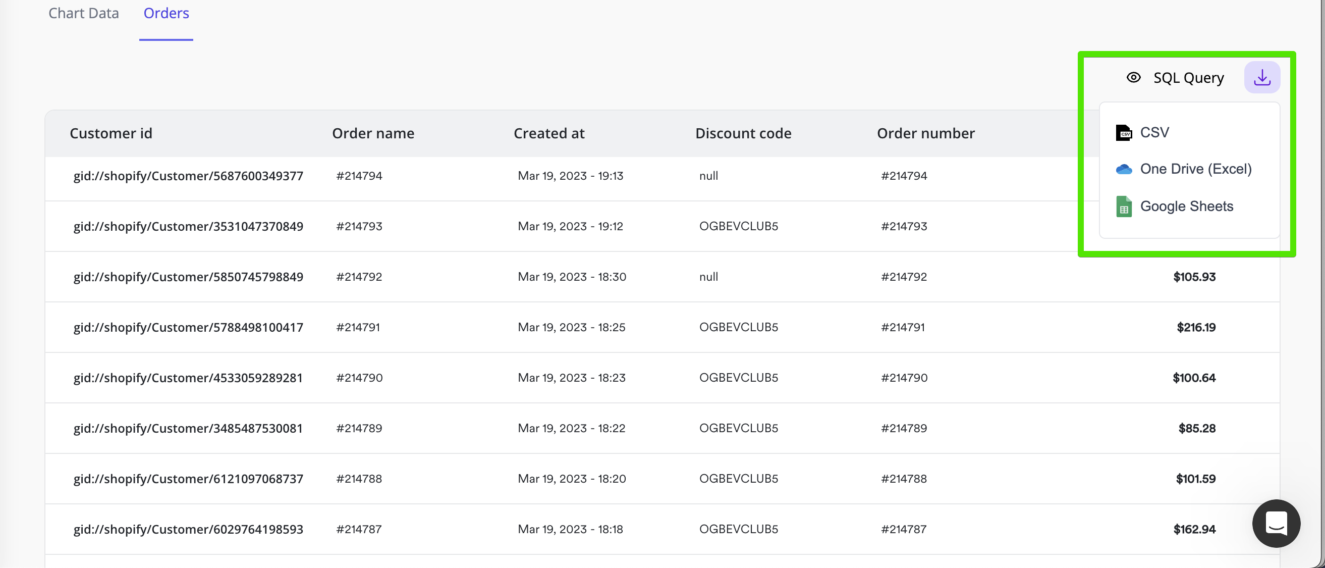Click the download export icon button
The height and width of the screenshot is (568, 1325).
point(1262,78)
